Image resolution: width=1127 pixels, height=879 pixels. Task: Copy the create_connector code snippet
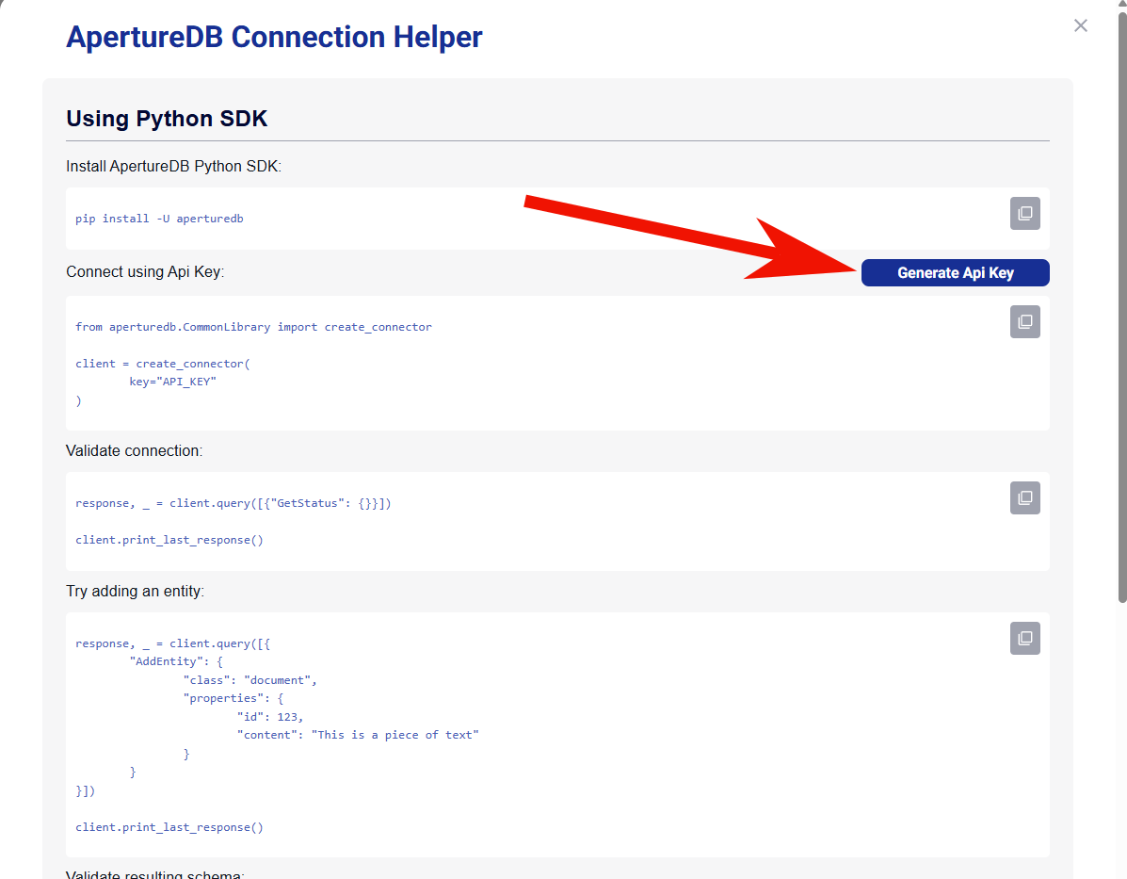coord(1025,321)
